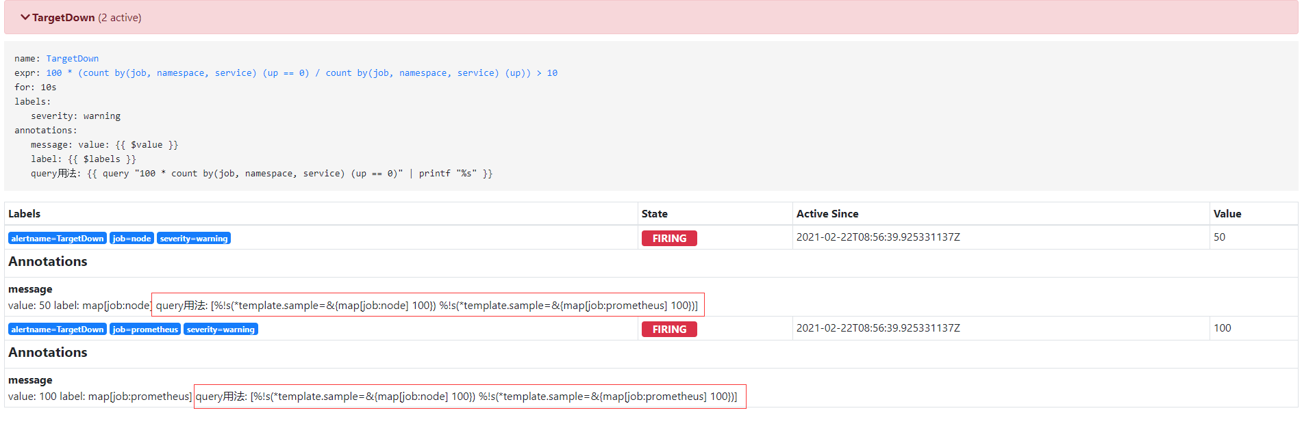Click the value 50 cell
This screenshot has height=428, width=1302.
tap(1219, 237)
